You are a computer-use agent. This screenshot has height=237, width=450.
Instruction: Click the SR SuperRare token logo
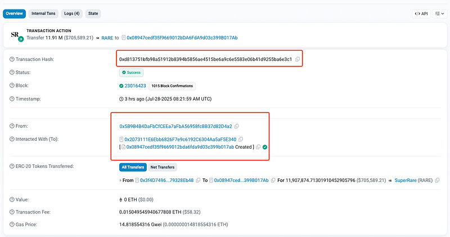point(16,35)
